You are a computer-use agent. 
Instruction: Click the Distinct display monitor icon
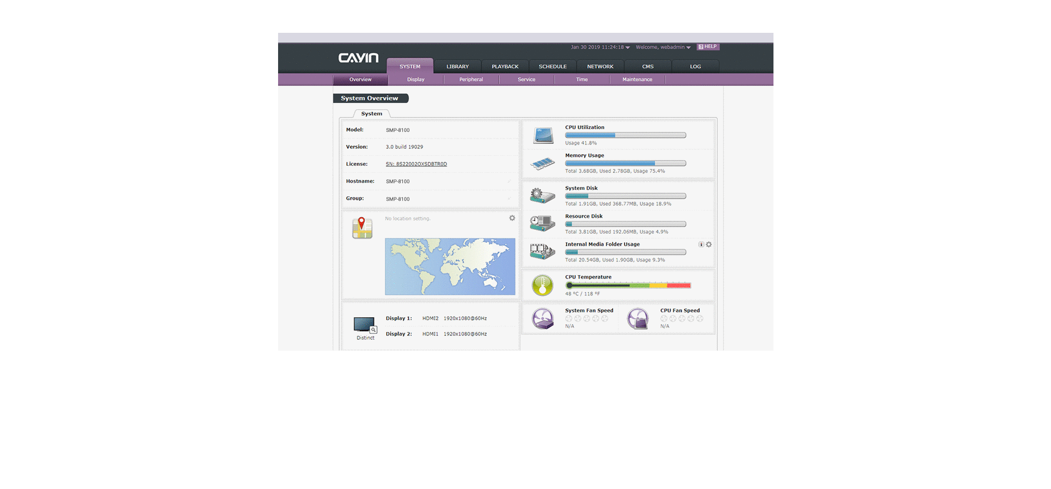tap(365, 325)
